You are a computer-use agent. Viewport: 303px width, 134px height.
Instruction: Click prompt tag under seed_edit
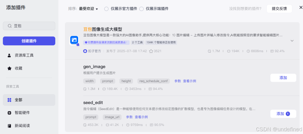click(91, 117)
